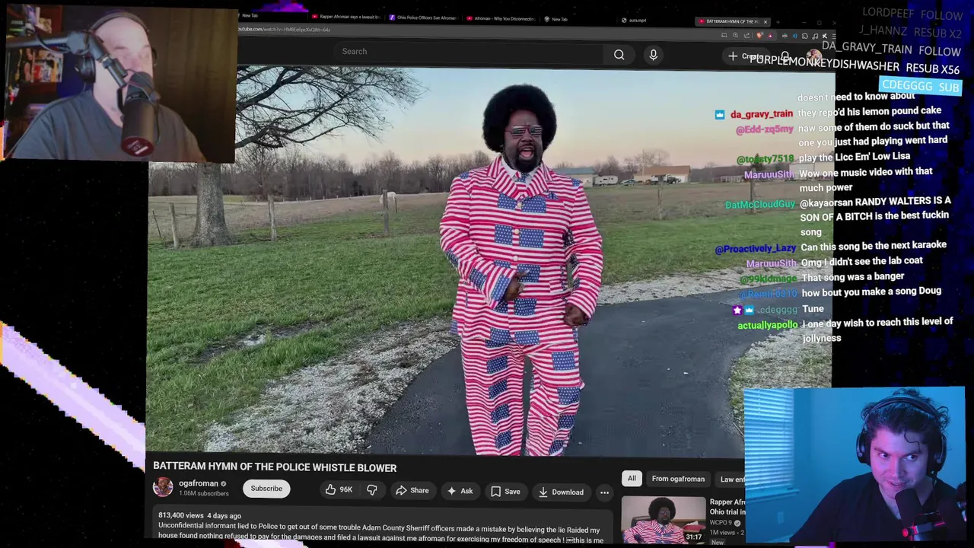Select the All filter chip

[x=632, y=478]
